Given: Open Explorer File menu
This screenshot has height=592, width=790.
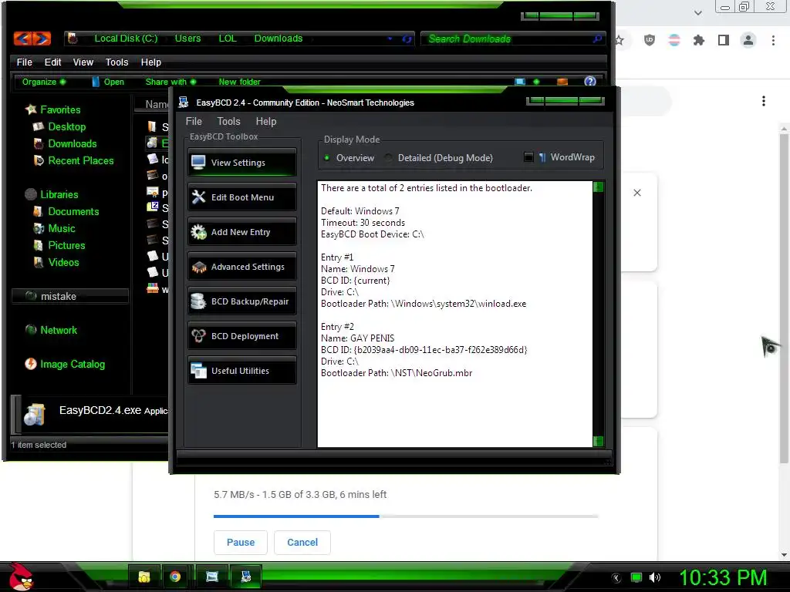Looking at the screenshot, I should pos(24,62).
